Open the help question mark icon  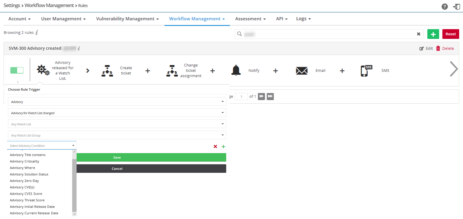(445, 6)
